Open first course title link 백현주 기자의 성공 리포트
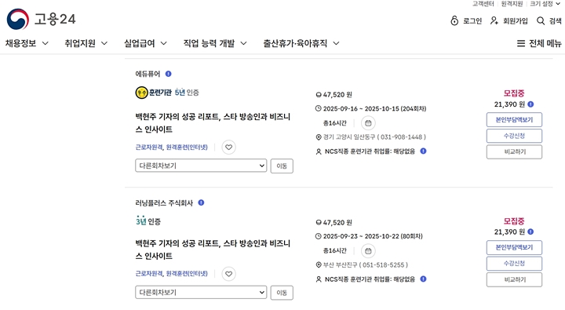565x310 pixels. pyautogui.click(x=213, y=123)
